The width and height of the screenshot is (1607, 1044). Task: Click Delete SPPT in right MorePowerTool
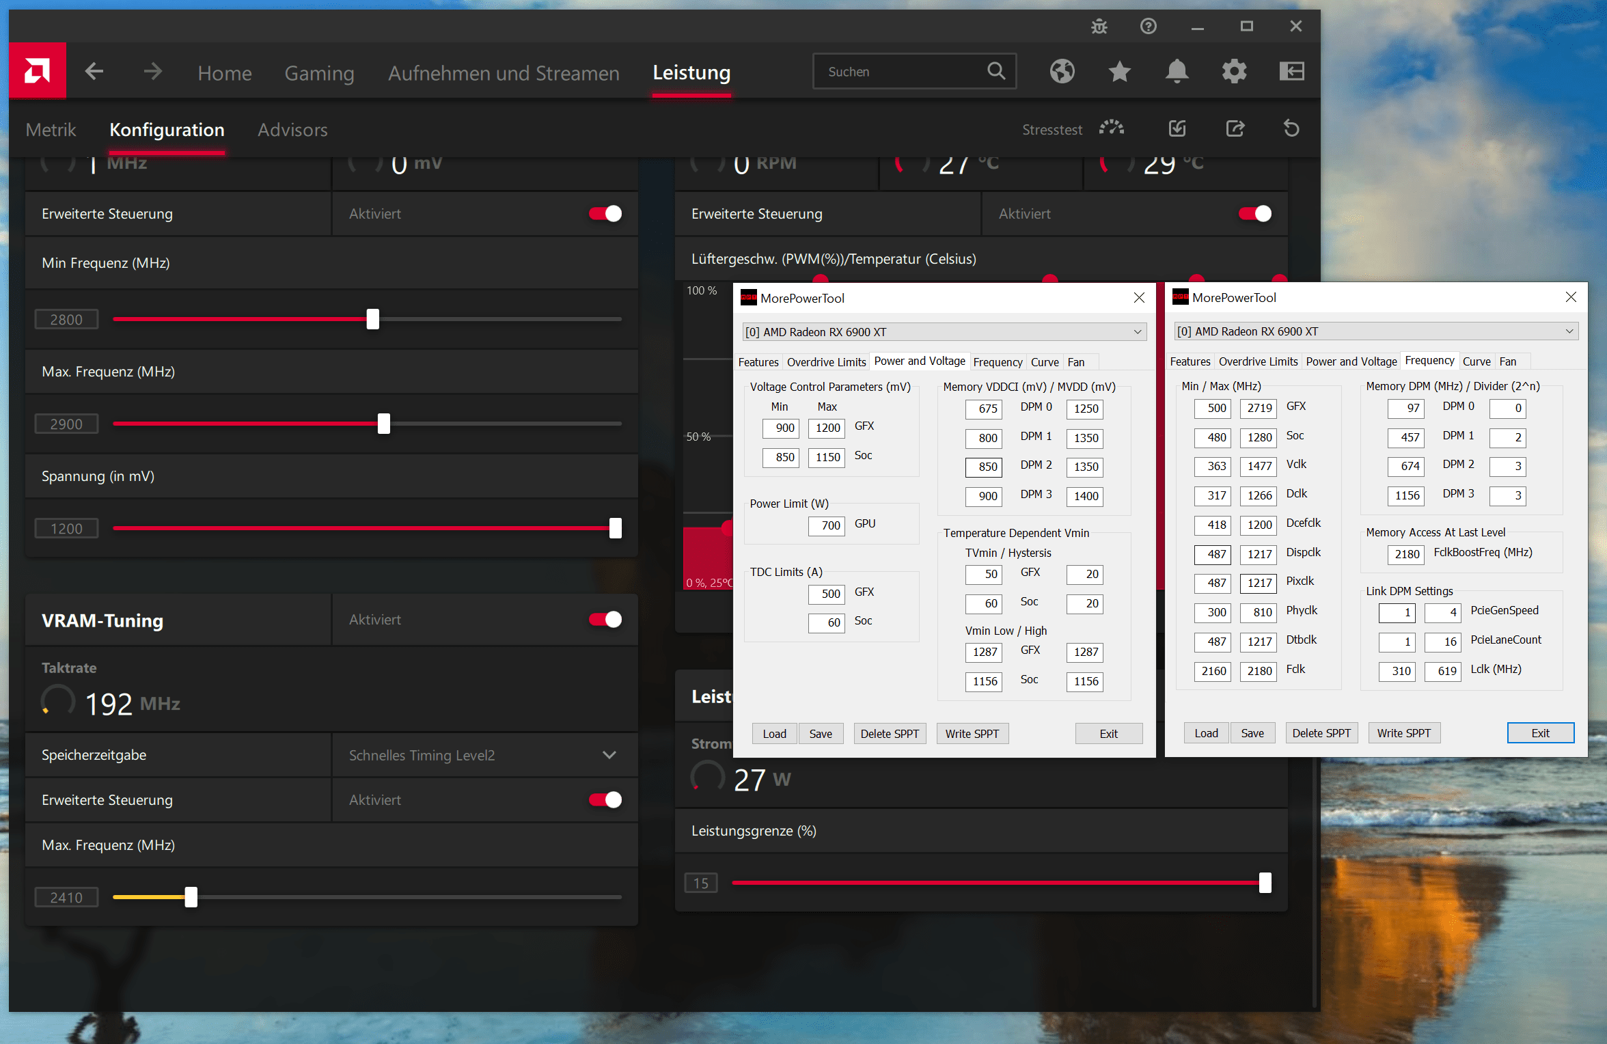pyautogui.click(x=1321, y=733)
